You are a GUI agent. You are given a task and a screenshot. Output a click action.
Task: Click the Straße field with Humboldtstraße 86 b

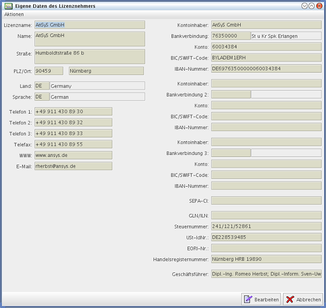90,57
